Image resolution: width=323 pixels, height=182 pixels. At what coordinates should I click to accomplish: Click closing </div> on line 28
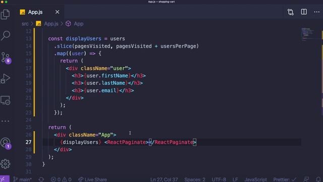[x=63, y=150]
